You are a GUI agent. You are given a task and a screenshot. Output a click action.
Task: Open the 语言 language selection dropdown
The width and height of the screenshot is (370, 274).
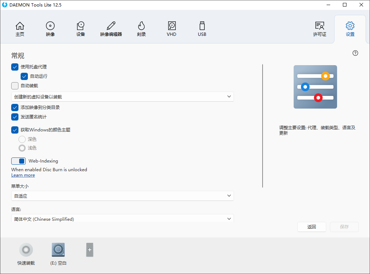(122, 219)
